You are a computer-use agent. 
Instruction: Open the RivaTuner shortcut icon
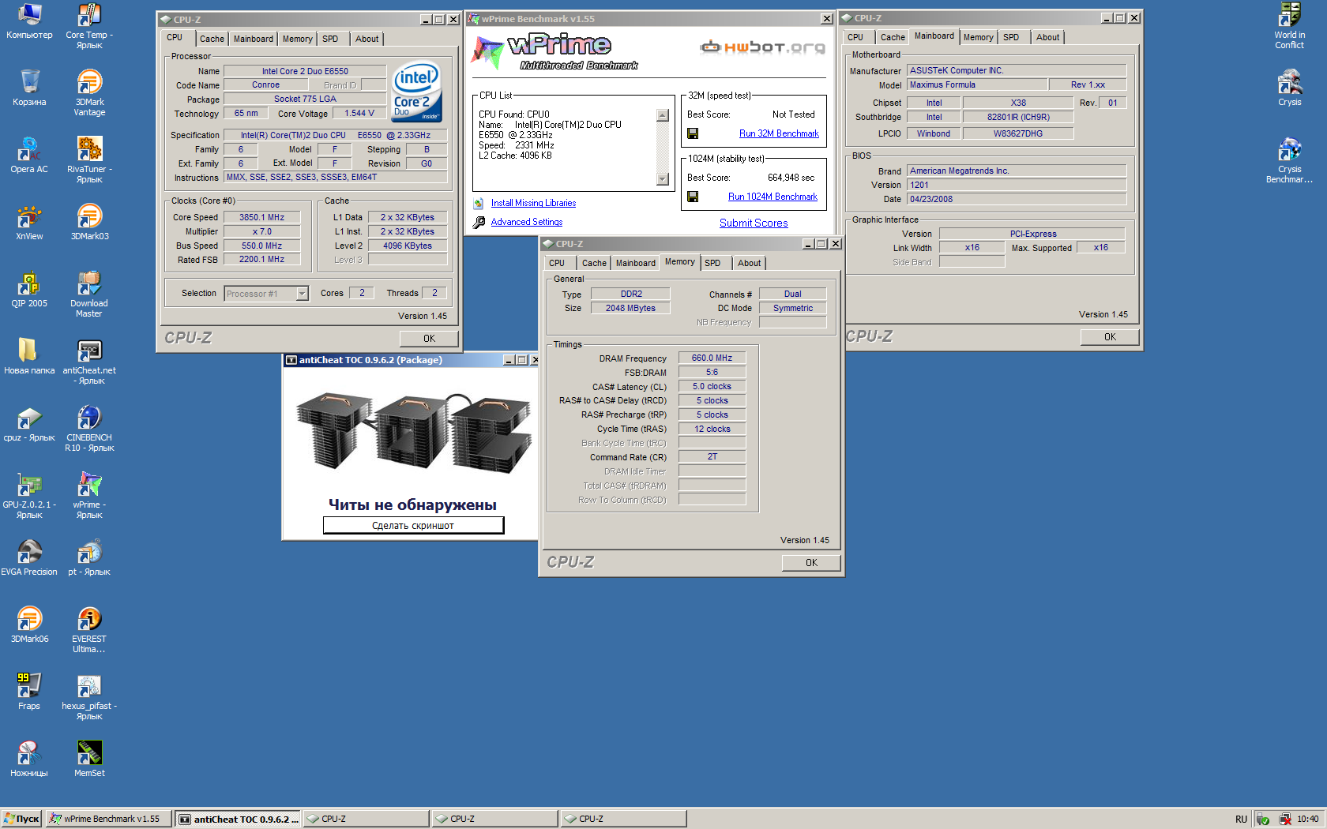(89, 149)
